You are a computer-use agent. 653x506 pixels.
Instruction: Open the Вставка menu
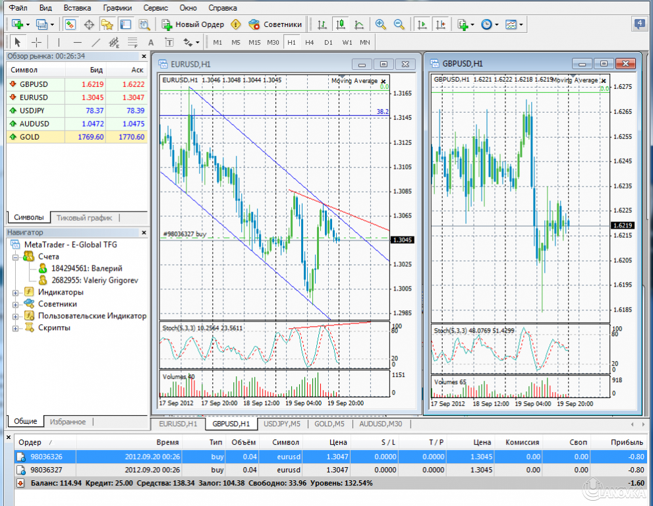coord(76,7)
